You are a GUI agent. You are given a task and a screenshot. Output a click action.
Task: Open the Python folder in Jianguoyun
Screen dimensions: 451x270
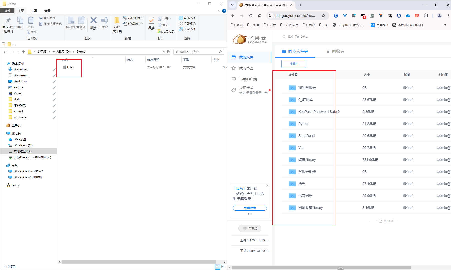304,124
